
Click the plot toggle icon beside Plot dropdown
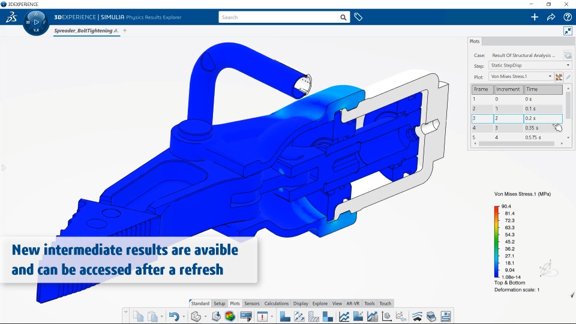(x=559, y=77)
